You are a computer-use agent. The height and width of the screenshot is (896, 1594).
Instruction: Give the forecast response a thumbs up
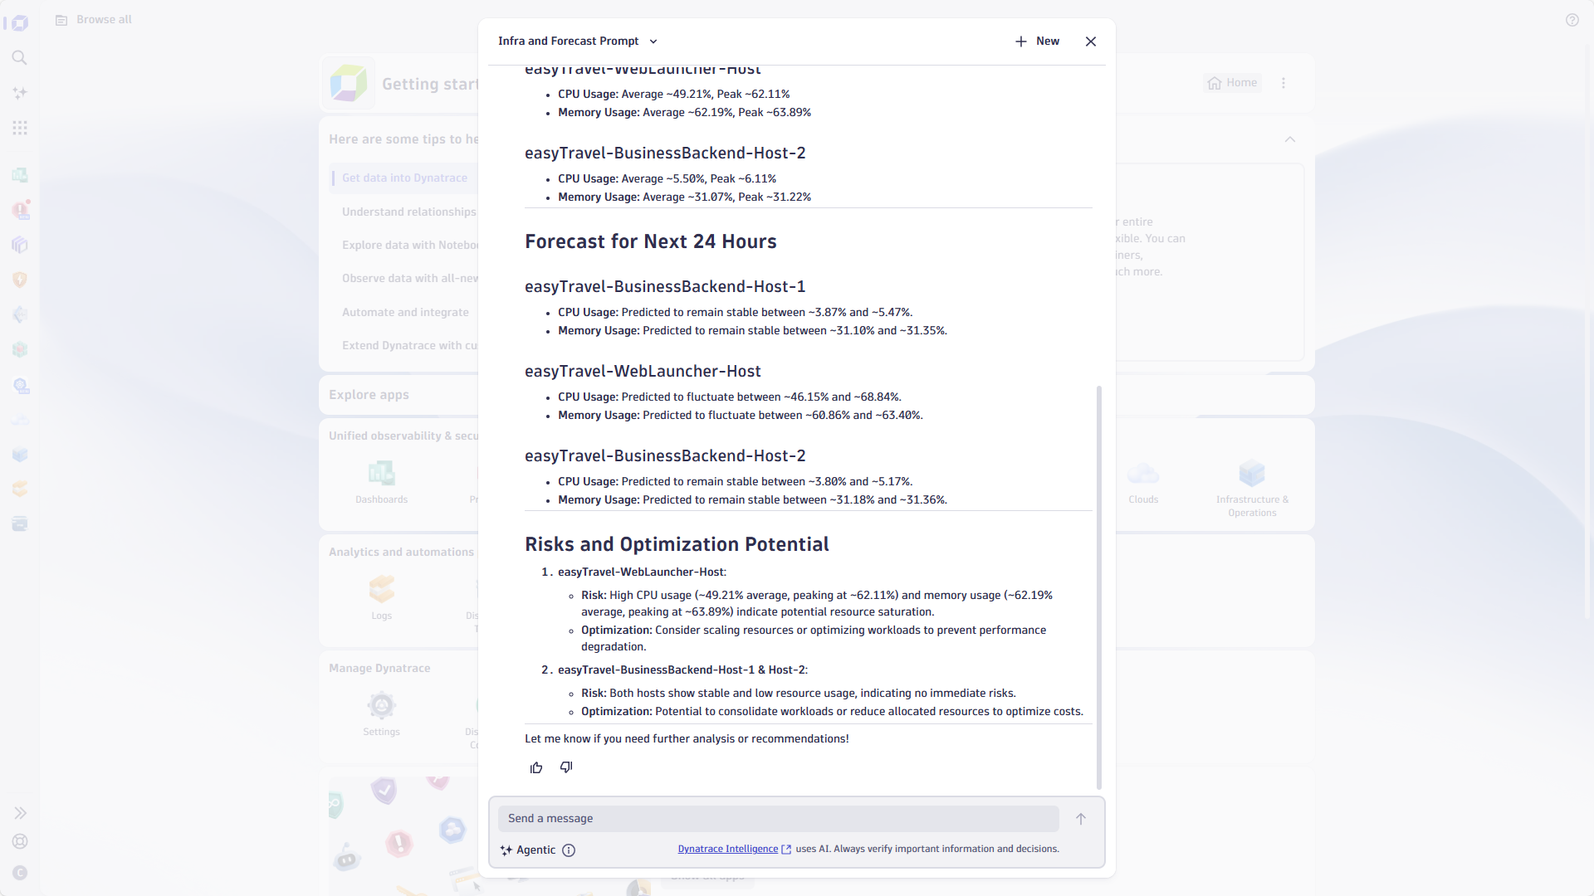[536, 767]
